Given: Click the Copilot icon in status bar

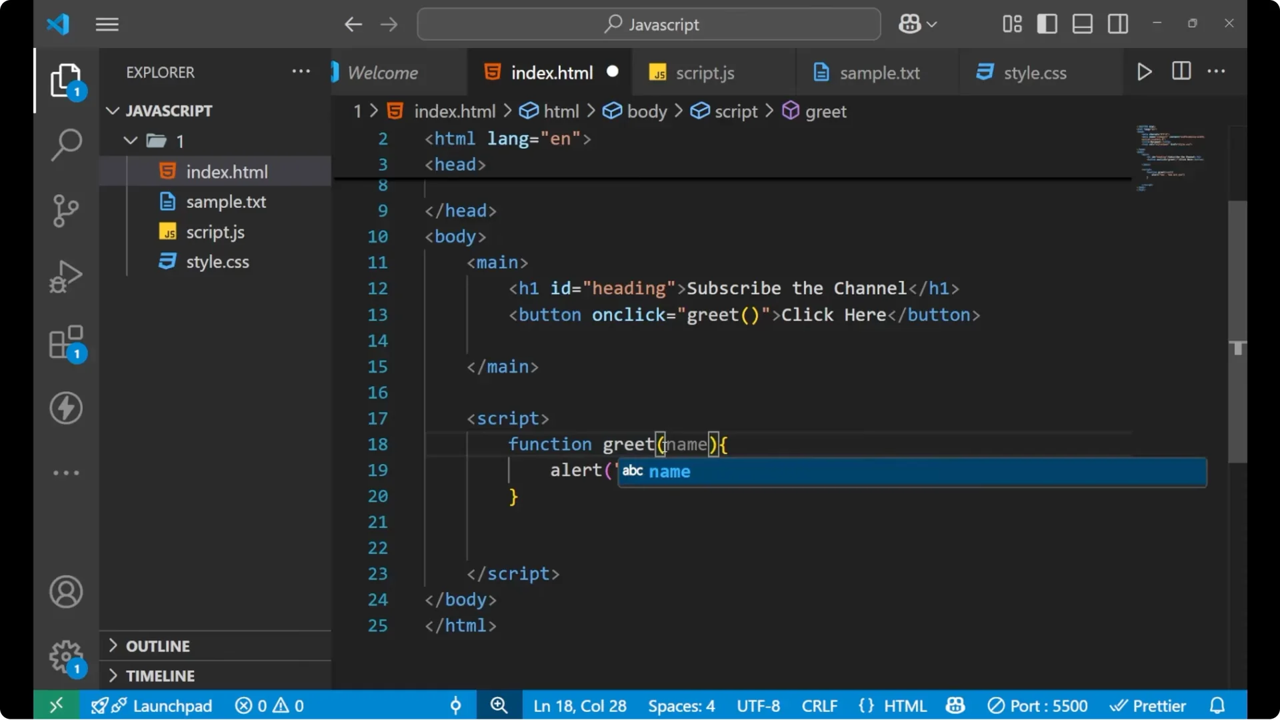Looking at the screenshot, I should point(955,705).
